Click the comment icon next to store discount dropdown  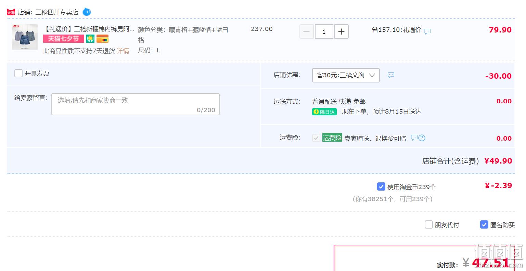point(391,75)
